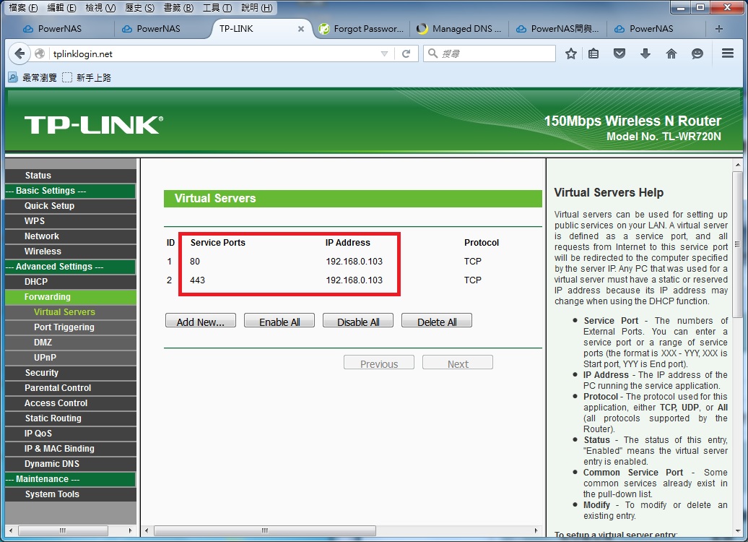Open the 檢視 (V) menu
The width and height of the screenshot is (748, 542).
[100, 8]
